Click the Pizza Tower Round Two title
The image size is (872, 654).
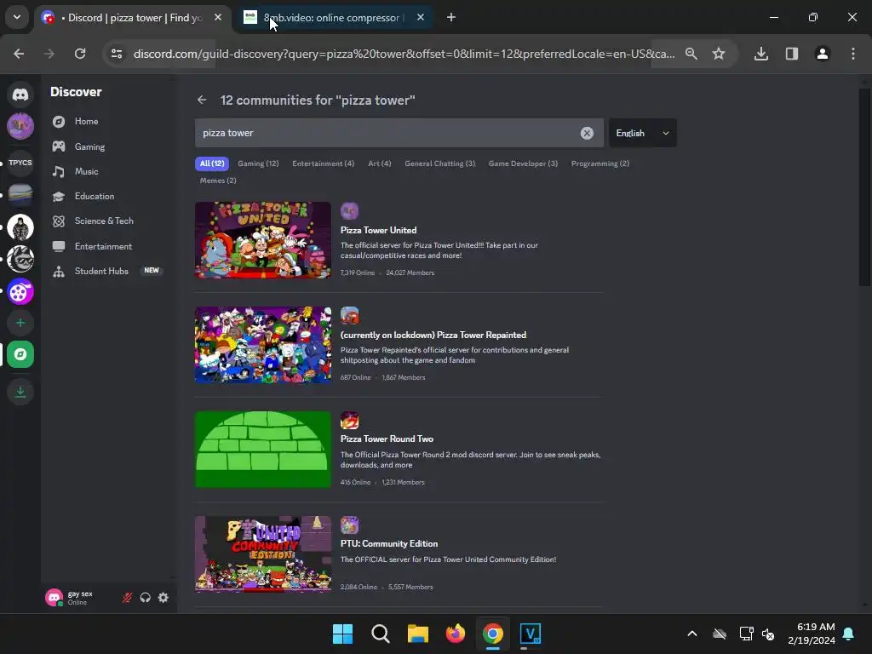click(x=387, y=439)
